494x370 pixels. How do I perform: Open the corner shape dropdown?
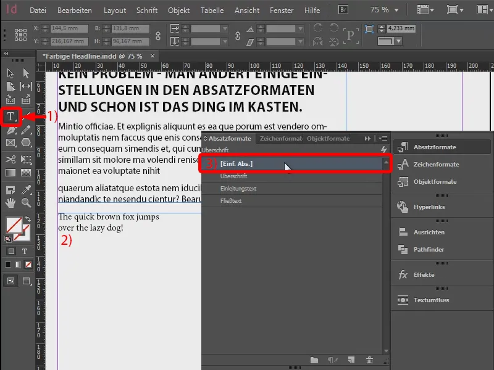pyautogui.click(x=398, y=41)
